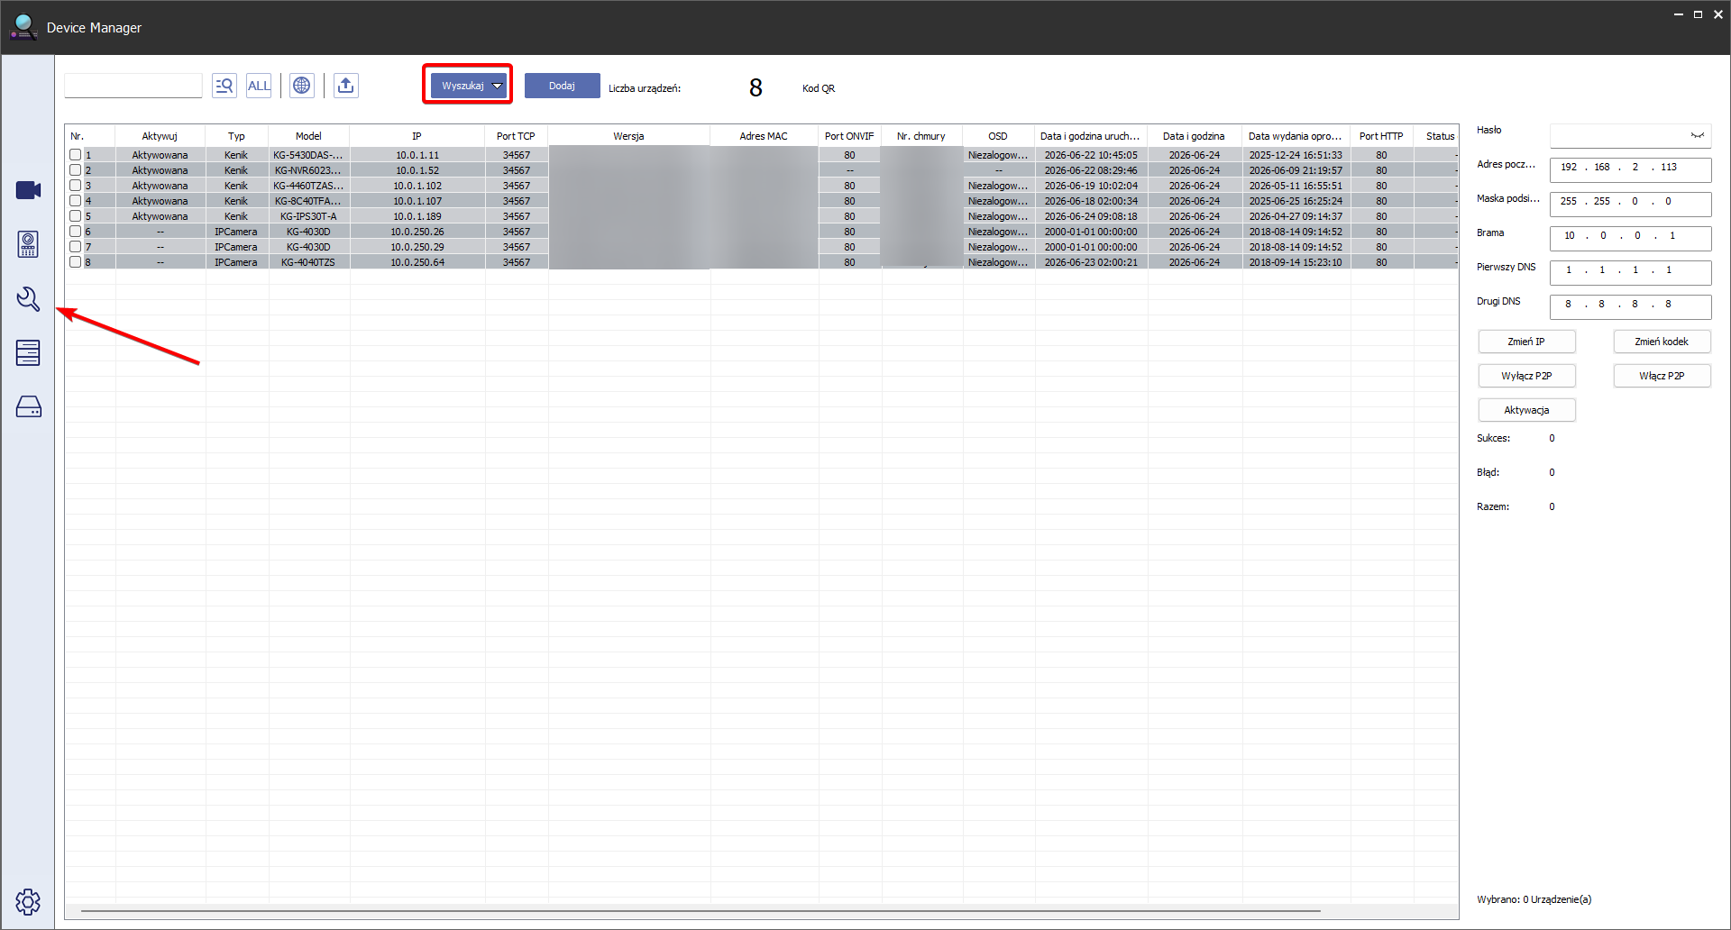This screenshot has width=1731, height=930.
Task: Sort by the IP column header
Action: click(x=417, y=136)
